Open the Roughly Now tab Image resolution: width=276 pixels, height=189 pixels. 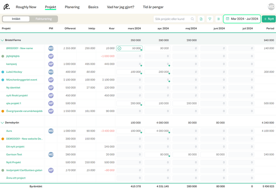[x=26, y=7]
